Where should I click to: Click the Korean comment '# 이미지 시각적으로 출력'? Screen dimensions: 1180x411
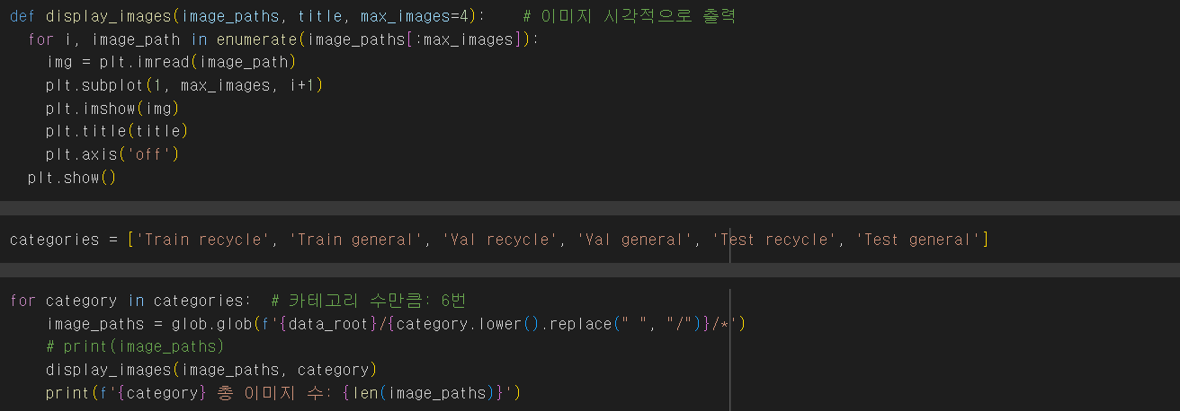click(x=630, y=16)
